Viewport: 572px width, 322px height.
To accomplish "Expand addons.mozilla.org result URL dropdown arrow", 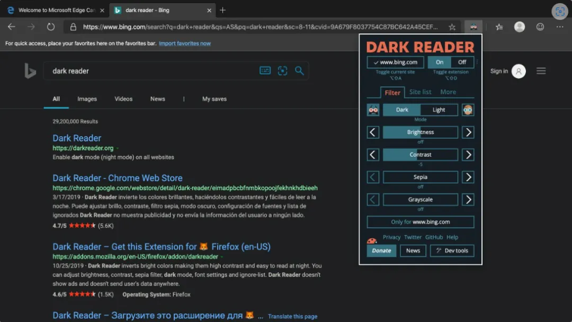I will coord(222,257).
